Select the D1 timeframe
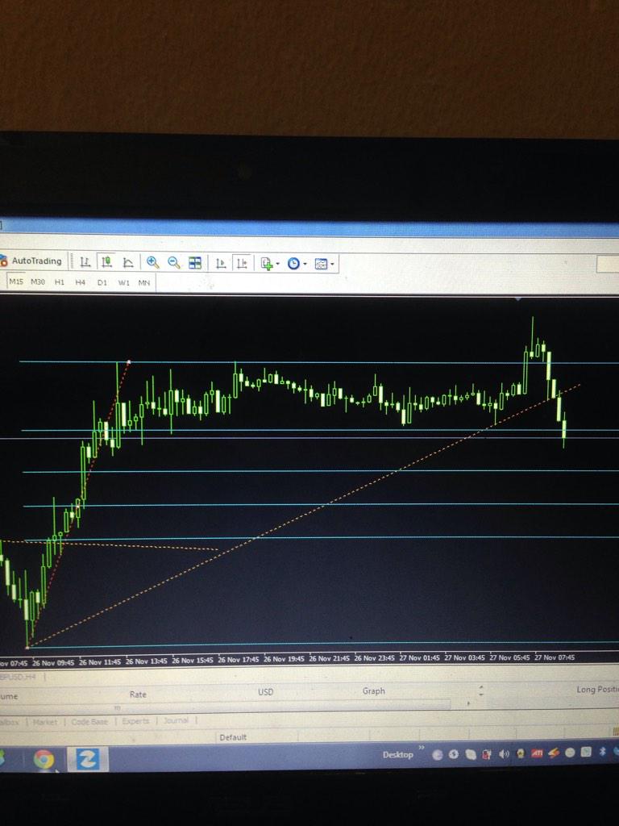The width and height of the screenshot is (619, 826). pos(102,283)
